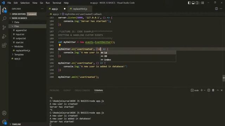Expand the Template folder
Screen dimensions: 225x126
point(19,55)
